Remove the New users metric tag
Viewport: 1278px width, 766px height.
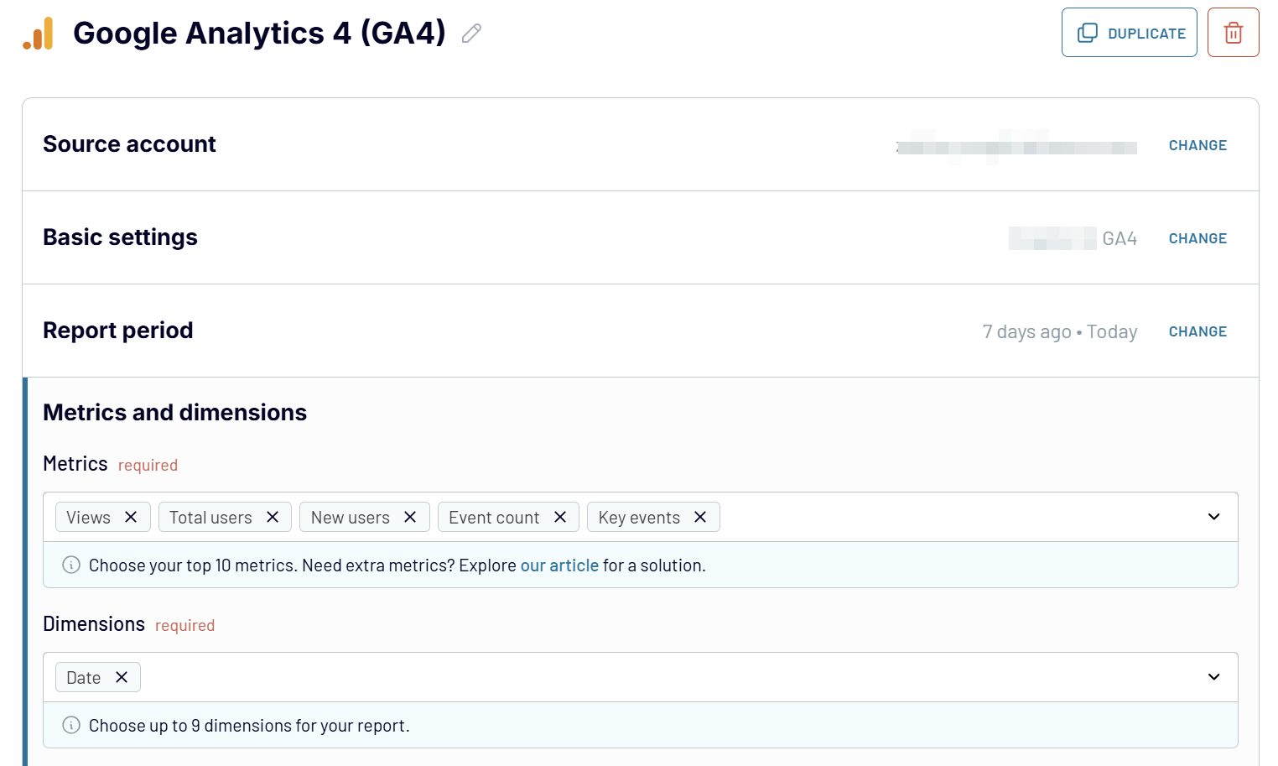410,517
